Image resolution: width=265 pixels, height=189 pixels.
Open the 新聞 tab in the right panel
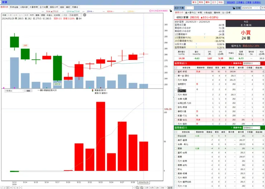200,13
